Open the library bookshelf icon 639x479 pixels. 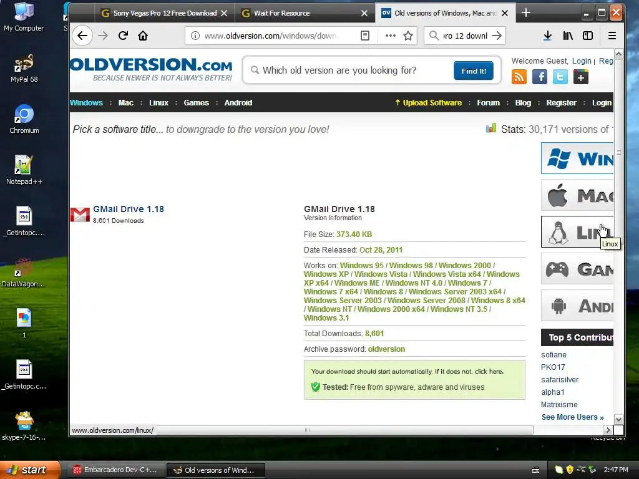pyautogui.click(x=568, y=36)
